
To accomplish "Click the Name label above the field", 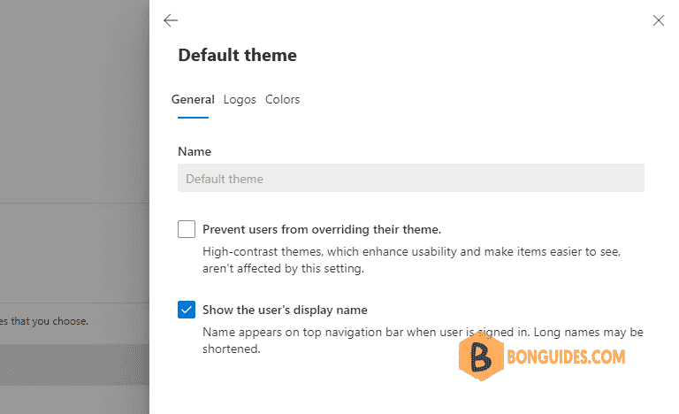I will click(195, 151).
